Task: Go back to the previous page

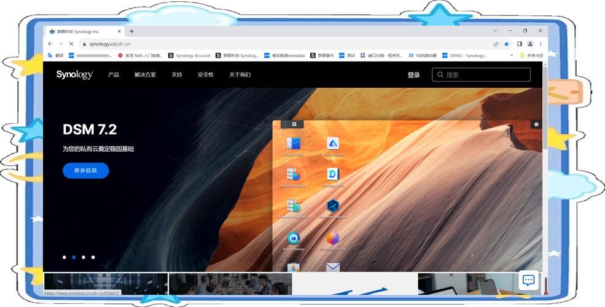Action: [50, 44]
